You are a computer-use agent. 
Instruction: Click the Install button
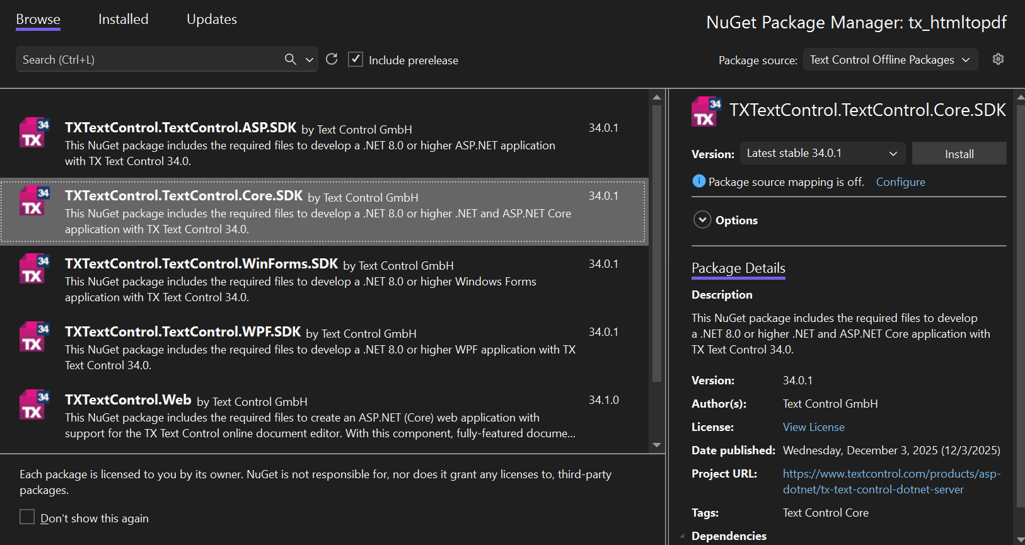[959, 154]
